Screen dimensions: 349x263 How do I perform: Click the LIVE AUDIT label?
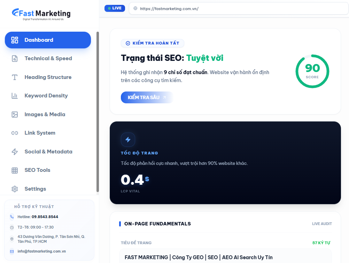(x=322, y=224)
